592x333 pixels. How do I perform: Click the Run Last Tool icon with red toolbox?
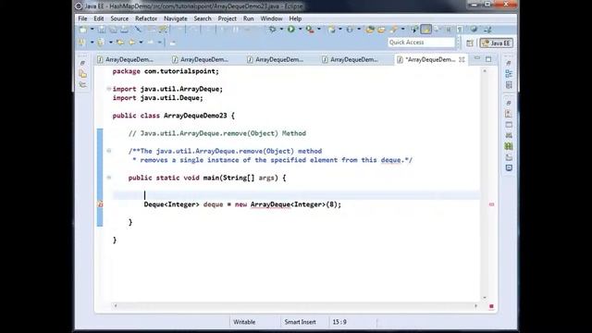point(310,29)
